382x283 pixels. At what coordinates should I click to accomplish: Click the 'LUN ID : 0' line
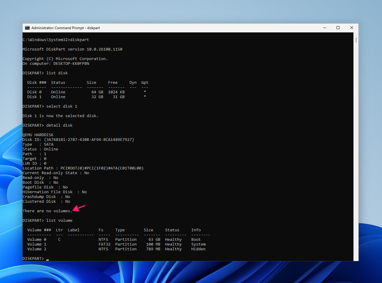34,163
